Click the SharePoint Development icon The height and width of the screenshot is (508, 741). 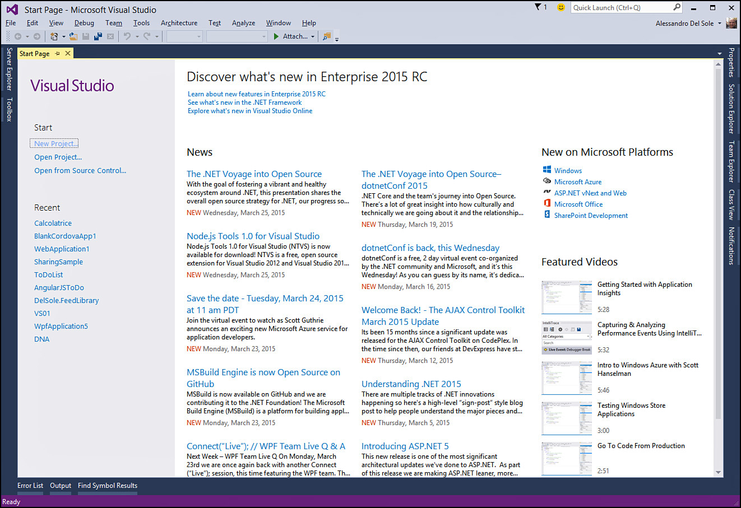click(547, 215)
